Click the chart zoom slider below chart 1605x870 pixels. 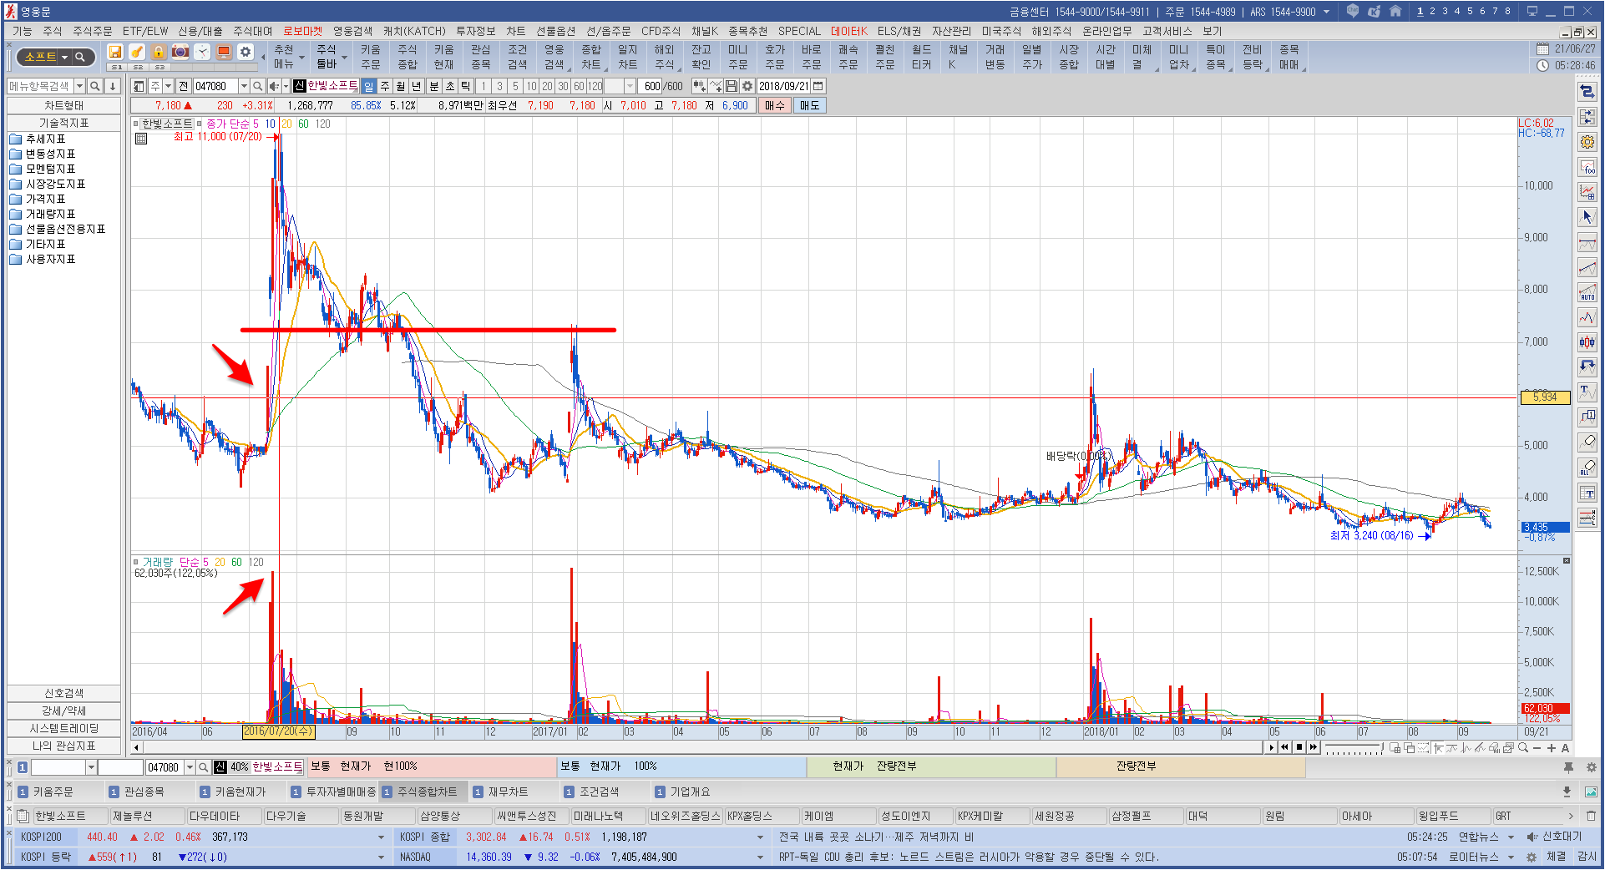click(1354, 748)
